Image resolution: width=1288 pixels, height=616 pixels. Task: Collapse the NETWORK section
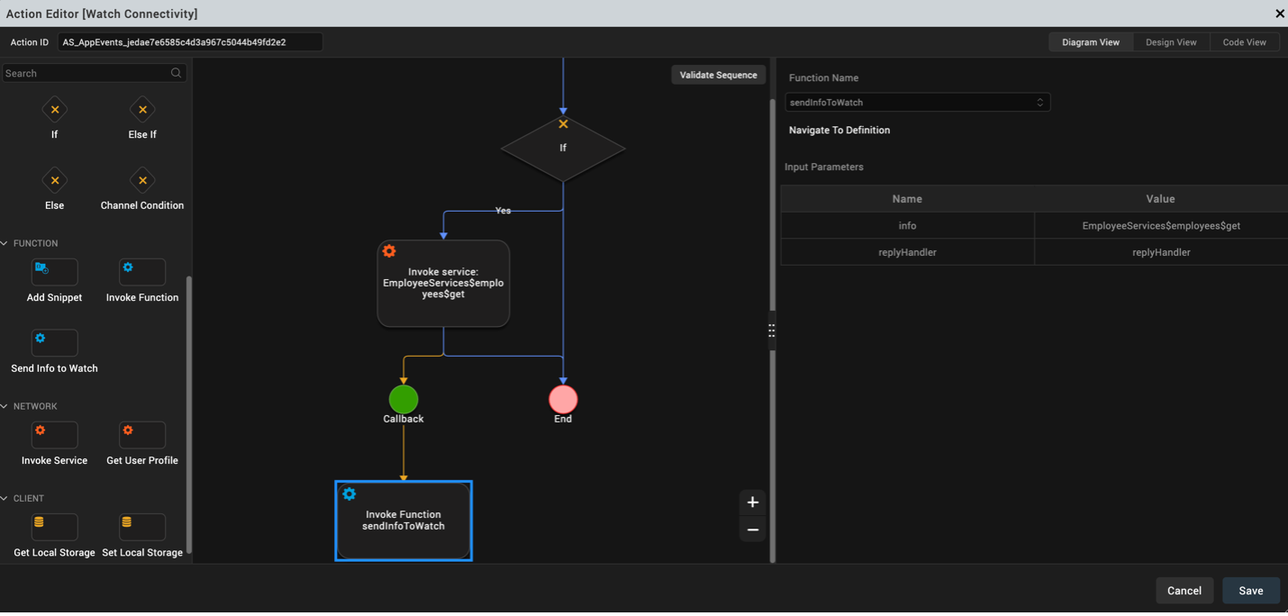pos(5,406)
